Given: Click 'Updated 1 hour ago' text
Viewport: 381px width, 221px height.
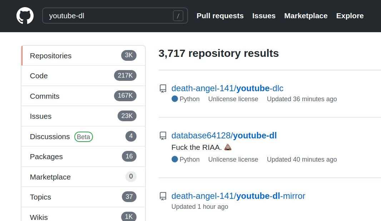Looking at the screenshot, I should [200, 207].
